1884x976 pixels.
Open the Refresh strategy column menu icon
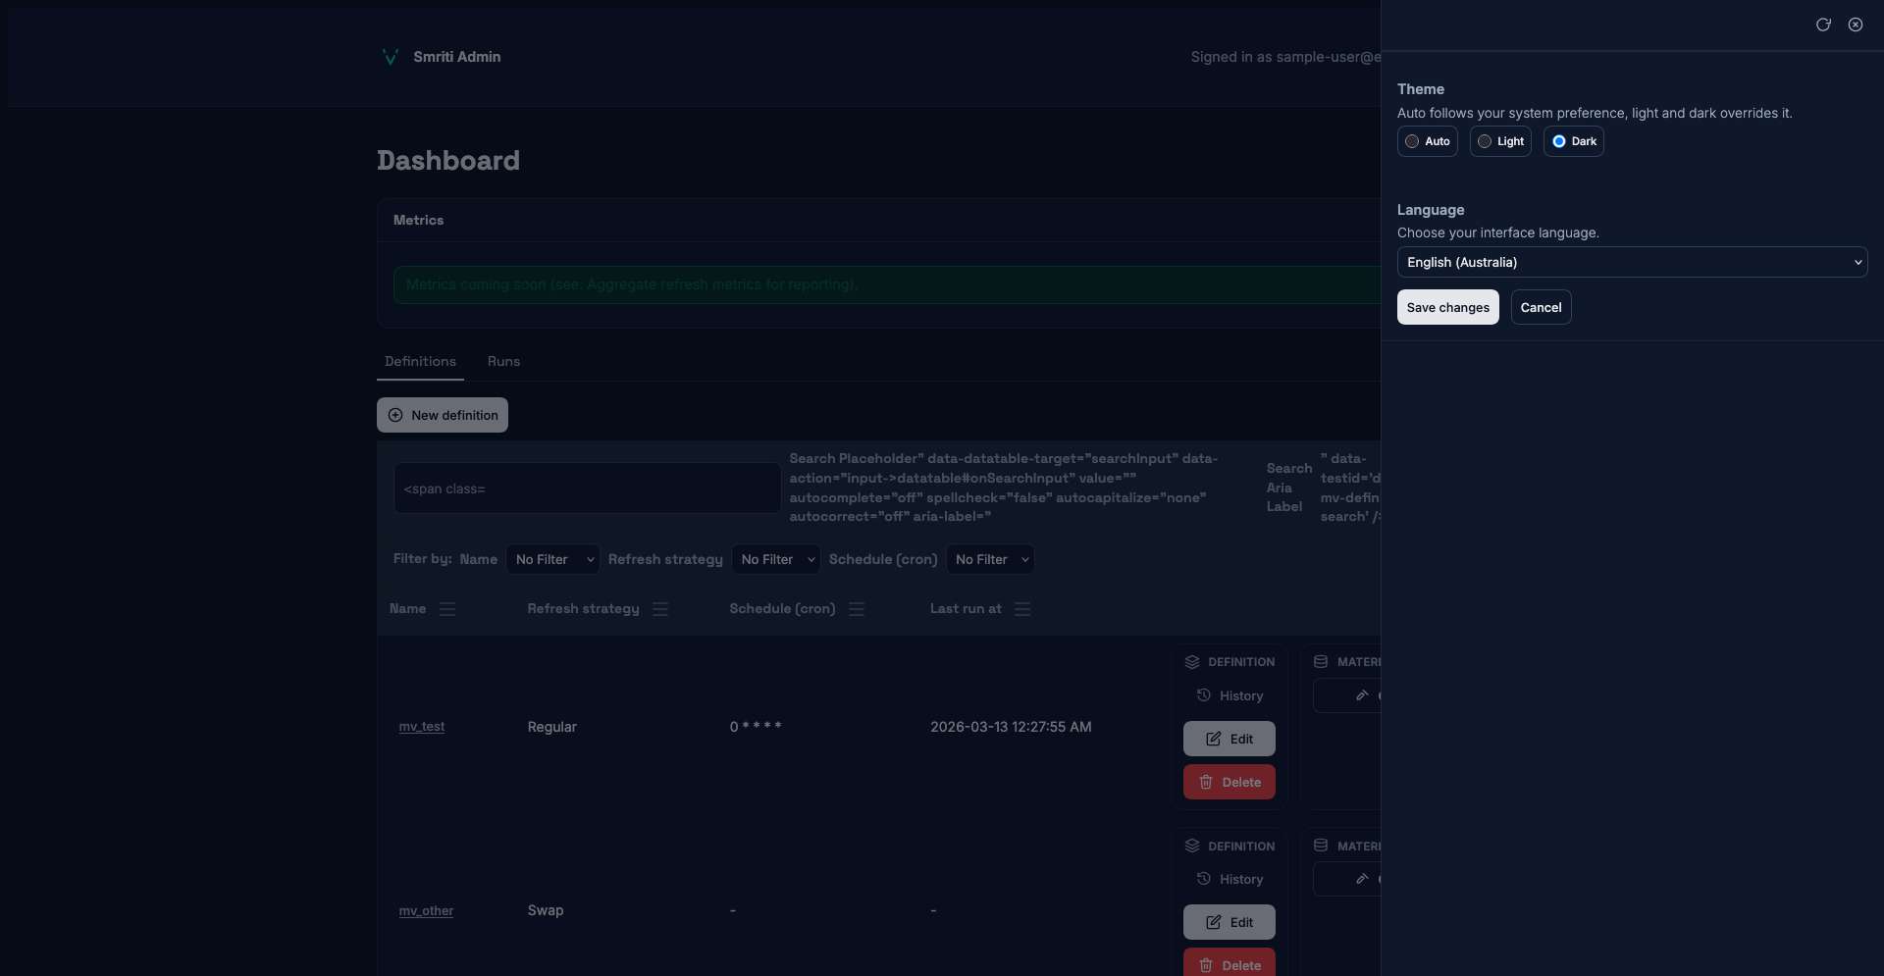(660, 609)
